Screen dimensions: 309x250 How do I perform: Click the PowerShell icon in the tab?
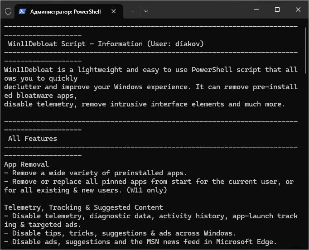22,11
